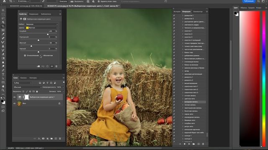Hide the selective color adjustment layer

coord(14,97)
